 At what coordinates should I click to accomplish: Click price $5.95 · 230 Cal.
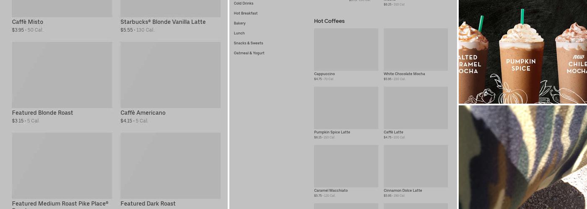coord(395,79)
